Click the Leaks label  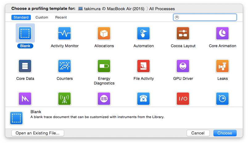pos(222,79)
